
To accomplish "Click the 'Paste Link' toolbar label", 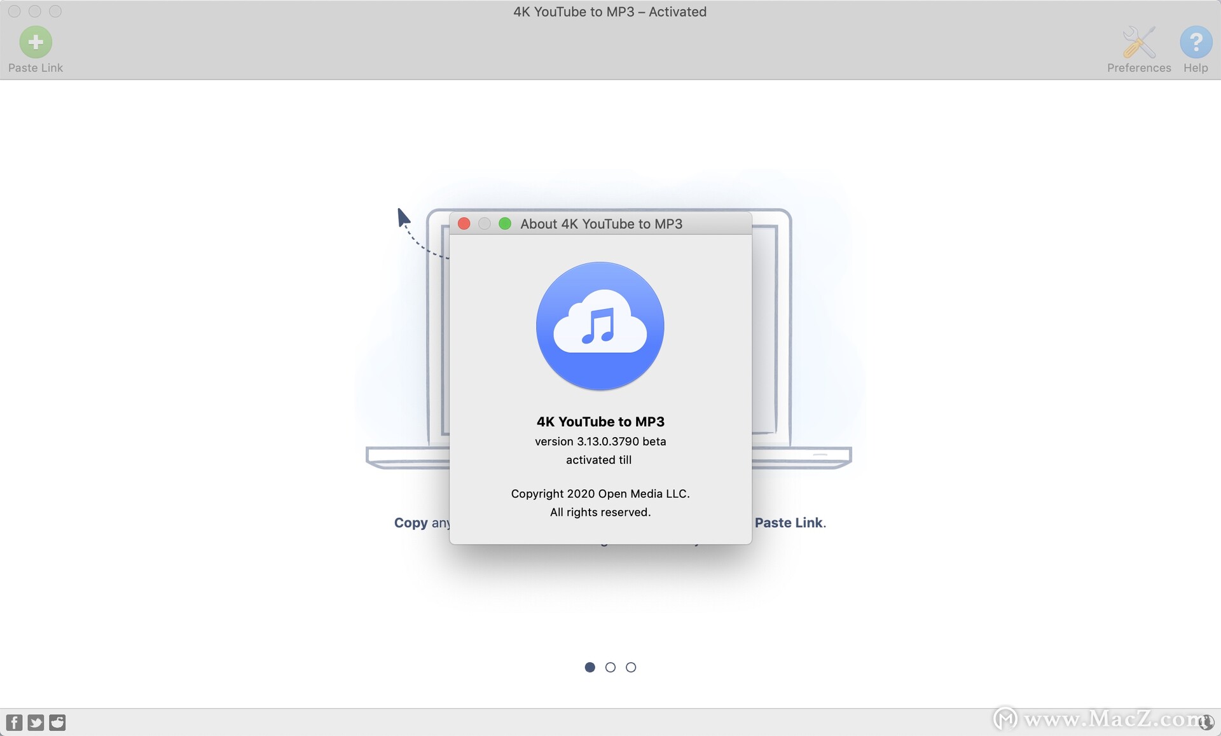I will [x=36, y=67].
